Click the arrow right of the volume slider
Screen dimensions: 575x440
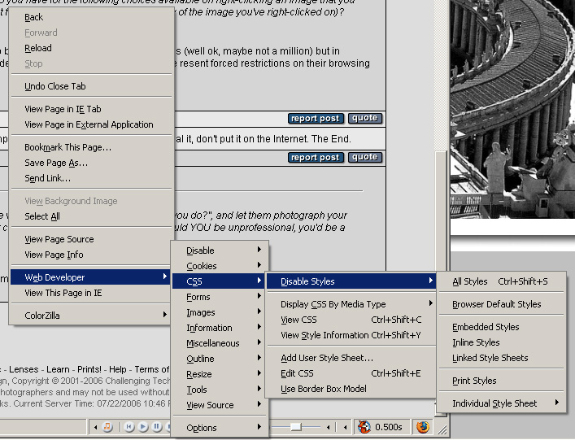329,427
